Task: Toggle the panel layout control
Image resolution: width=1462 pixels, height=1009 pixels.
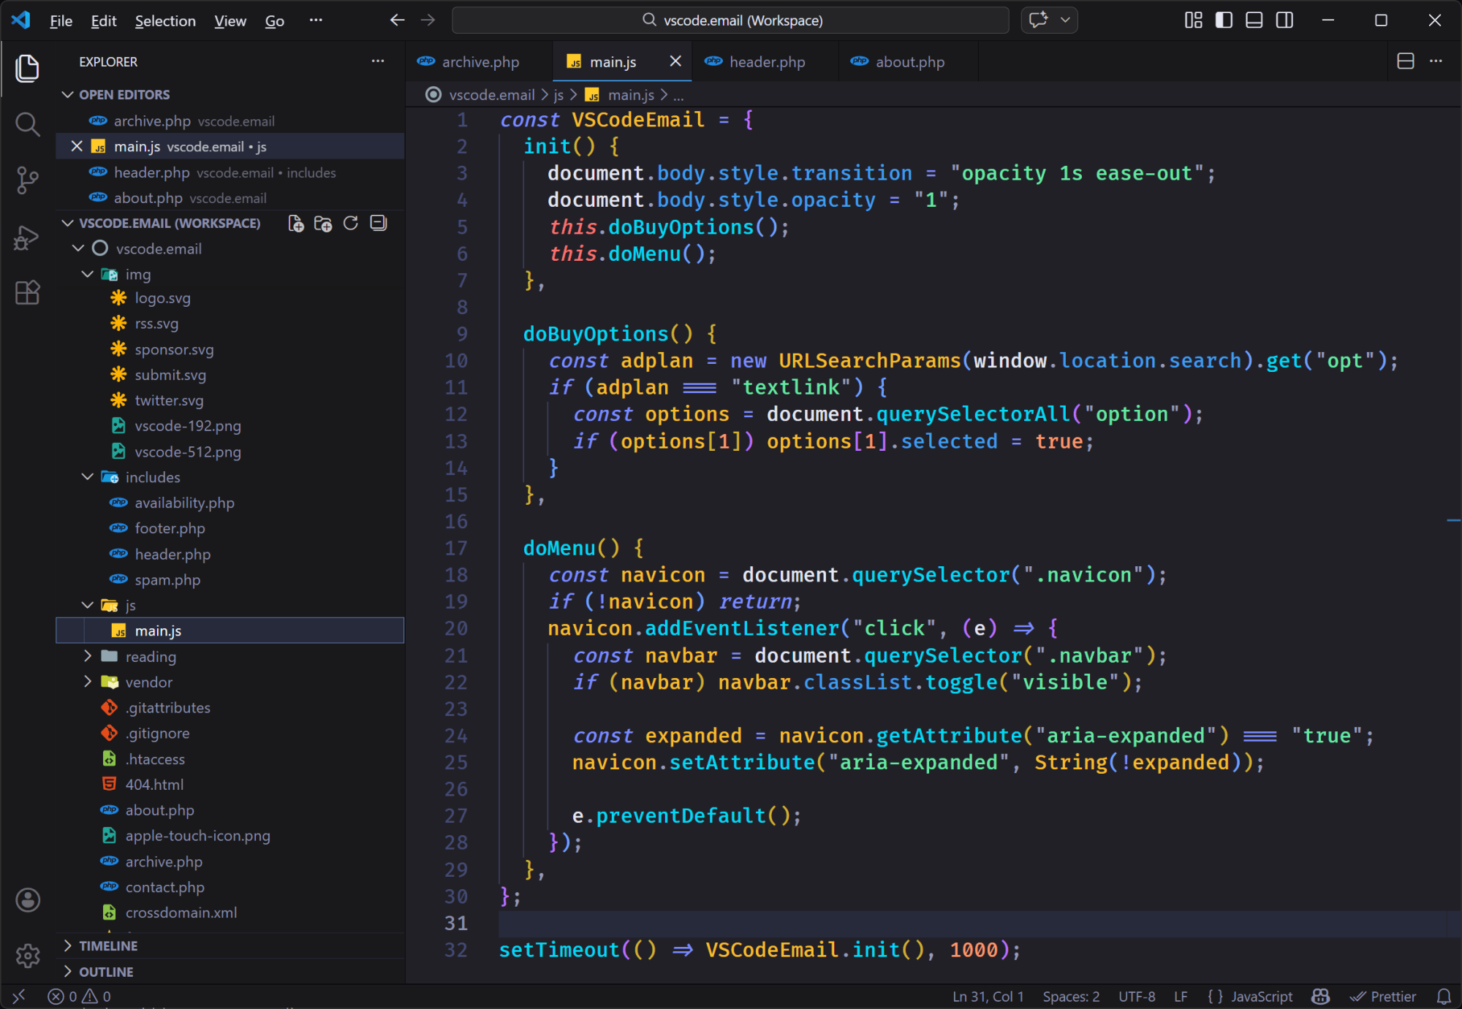Action: pos(1253,20)
